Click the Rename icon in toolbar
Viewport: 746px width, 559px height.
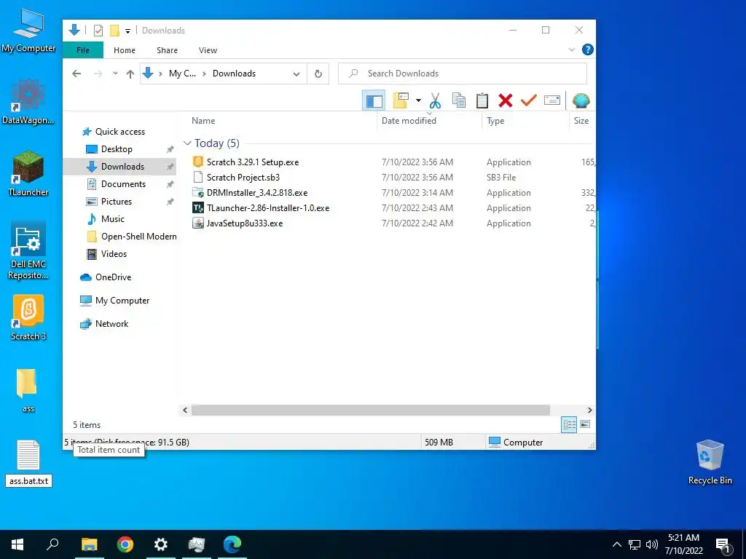(552, 100)
